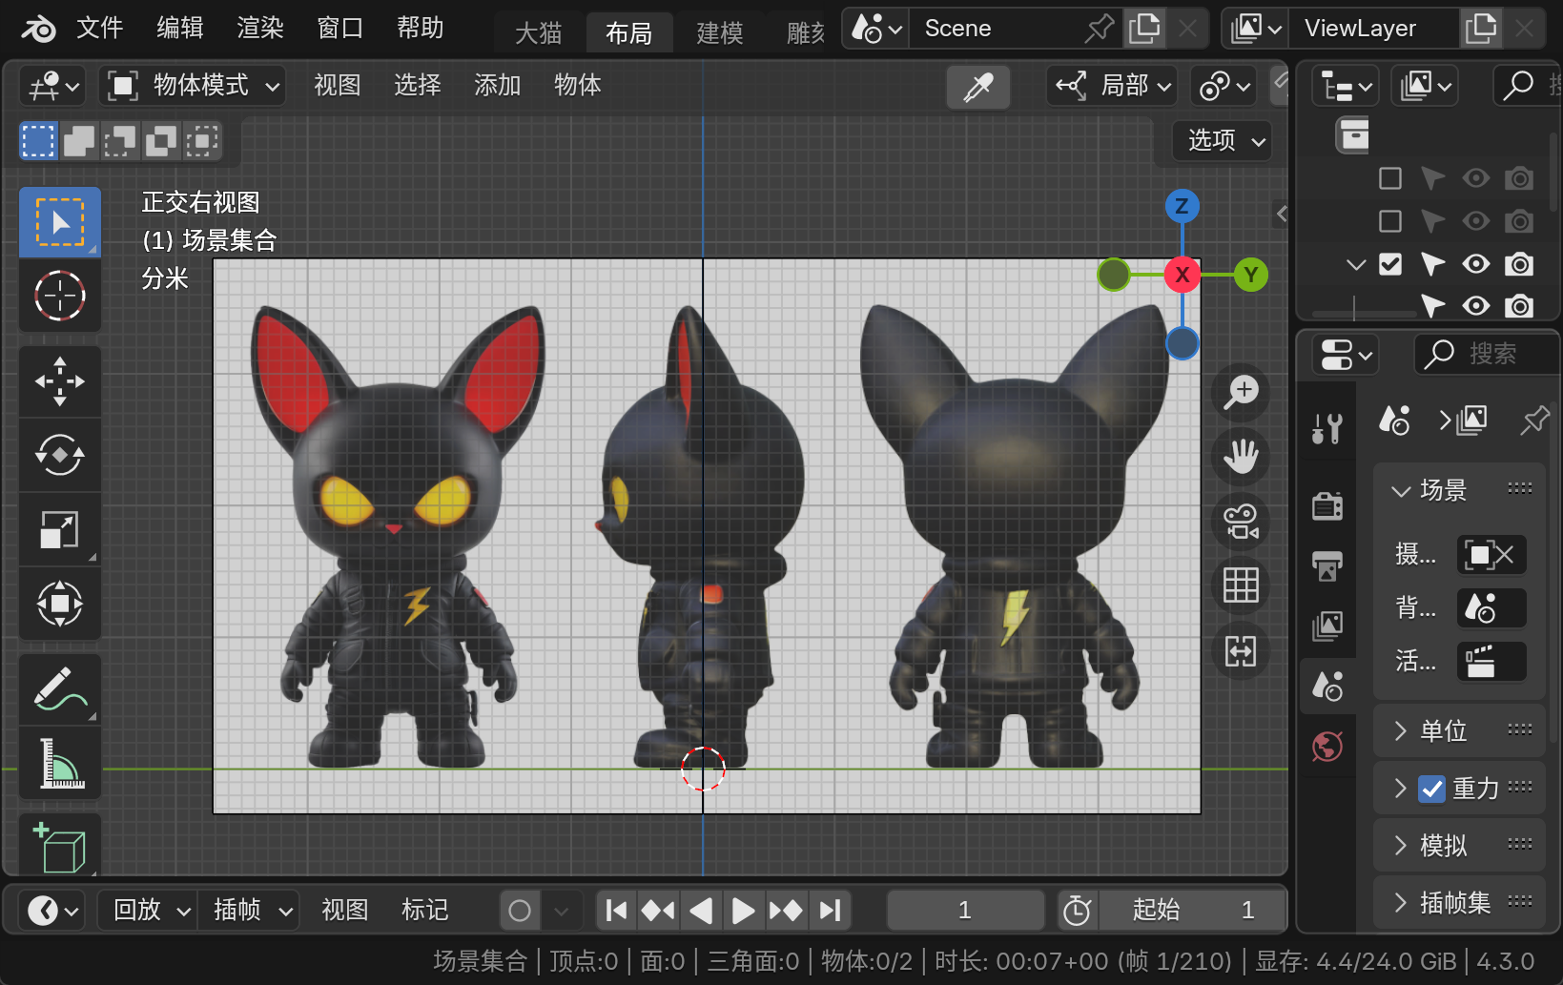Image resolution: width=1563 pixels, height=985 pixels.
Task: Toggle render camera icon on the checked collection row
Action: coord(1519,264)
